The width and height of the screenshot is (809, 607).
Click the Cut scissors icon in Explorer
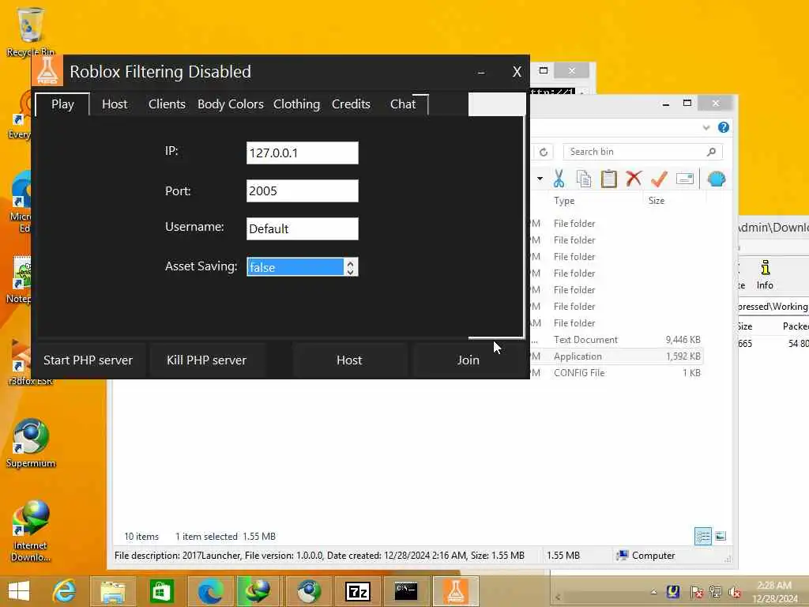[x=559, y=179]
